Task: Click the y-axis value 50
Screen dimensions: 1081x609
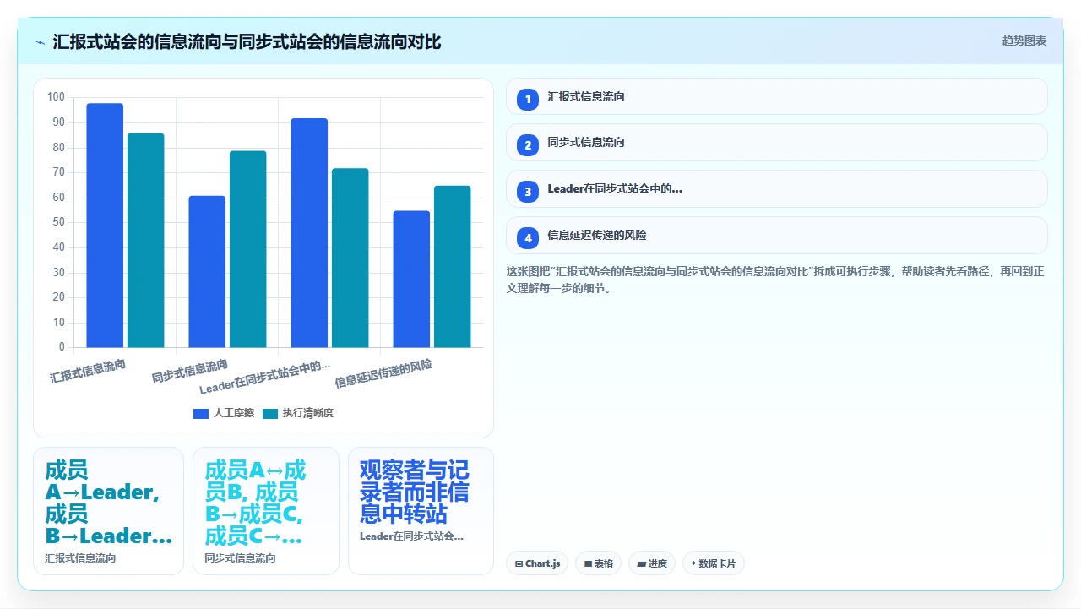Action: tap(58, 222)
